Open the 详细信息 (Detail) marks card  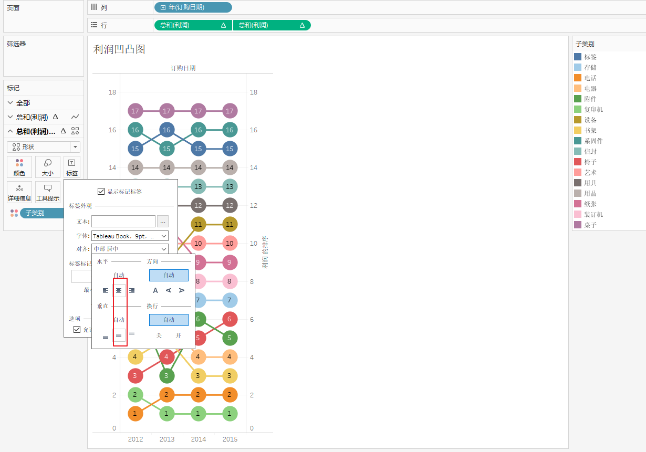point(19,192)
